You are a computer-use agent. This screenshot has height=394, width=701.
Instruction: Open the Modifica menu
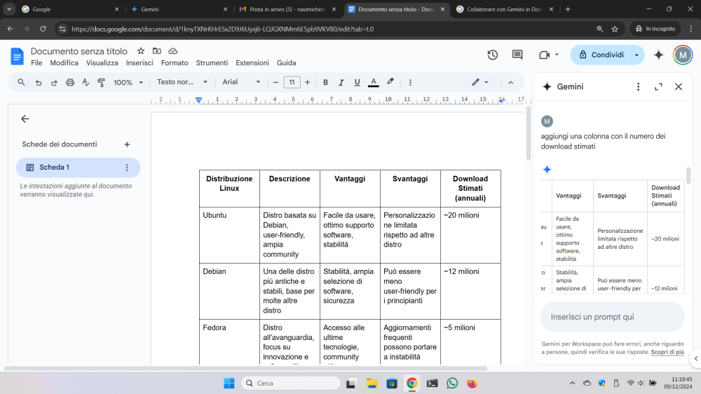click(x=64, y=63)
